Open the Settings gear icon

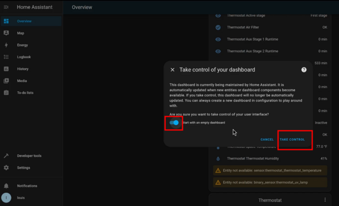[x=6, y=168]
